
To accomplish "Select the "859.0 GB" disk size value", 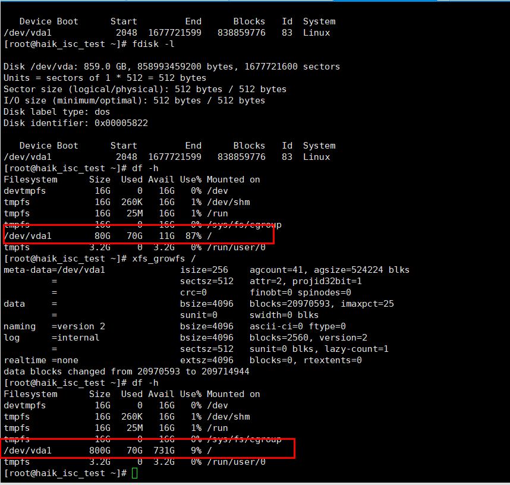I will (x=108, y=67).
